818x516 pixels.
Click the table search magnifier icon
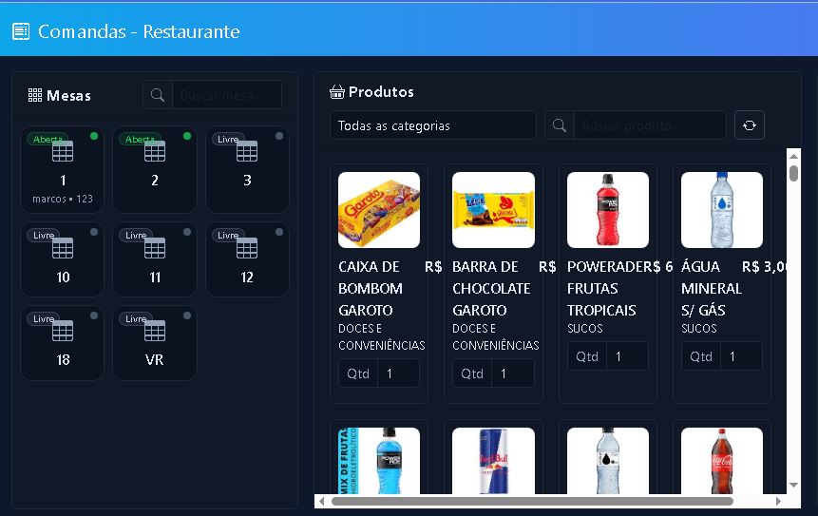(158, 95)
